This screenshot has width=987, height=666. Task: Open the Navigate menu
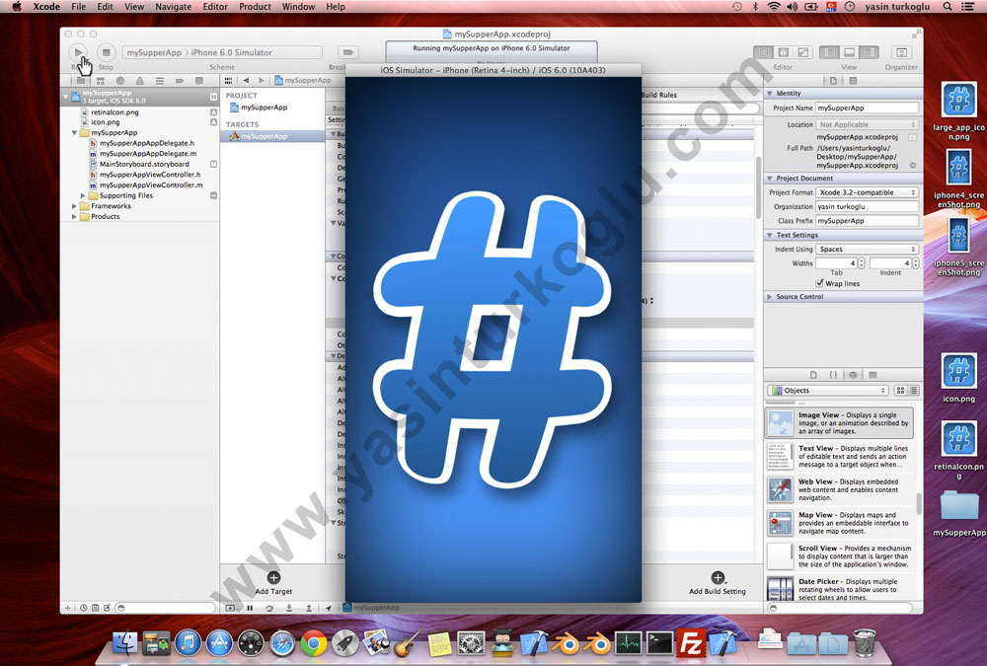[x=173, y=7]
